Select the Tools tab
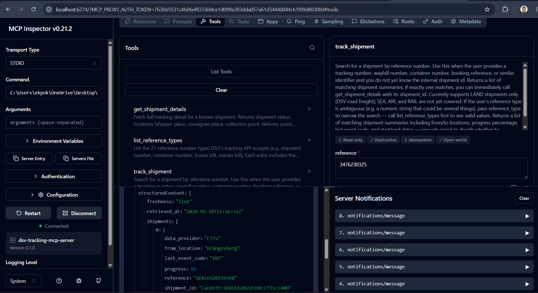 (x=211, y=21)
